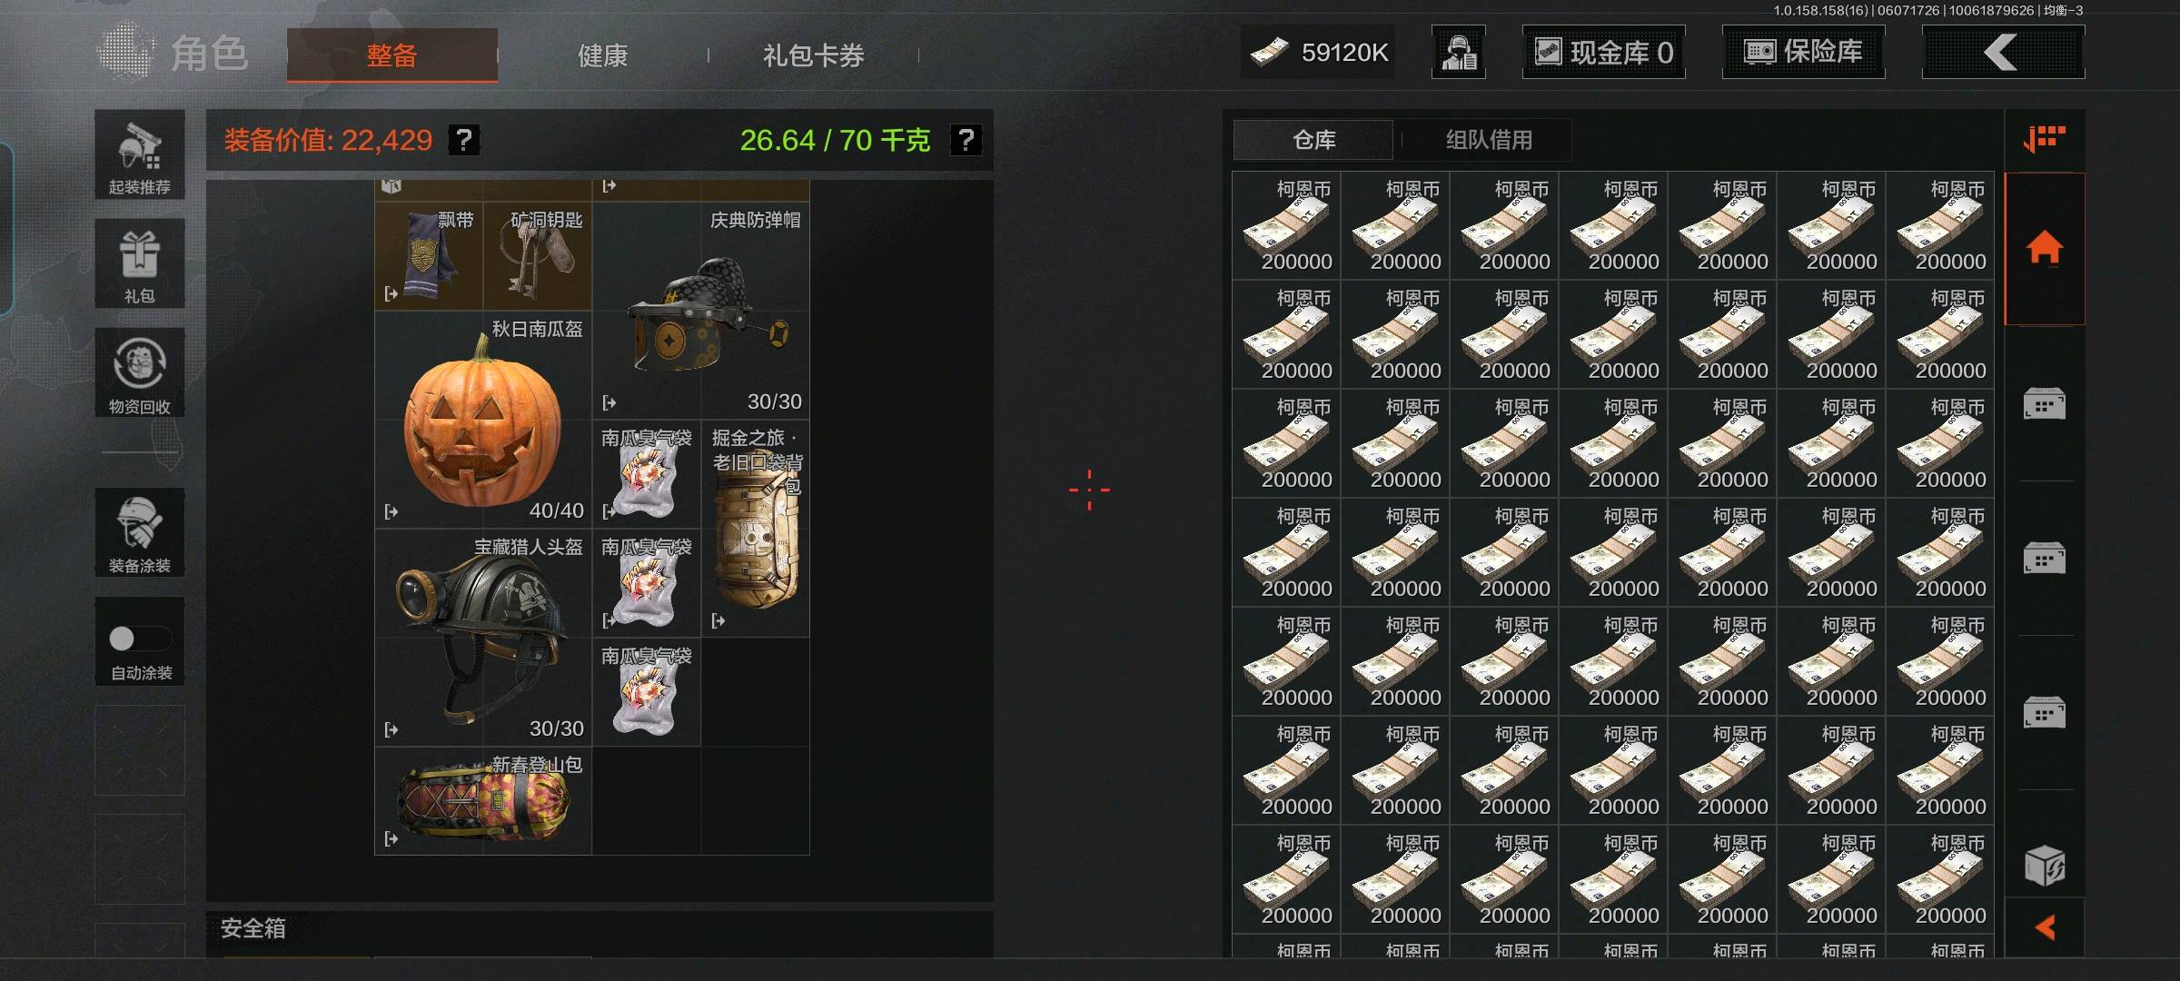The image size is (2180, 981).
Task: Select the 秋日南瓜盔 pumpkin helmet item
Action: pos(483,420)
